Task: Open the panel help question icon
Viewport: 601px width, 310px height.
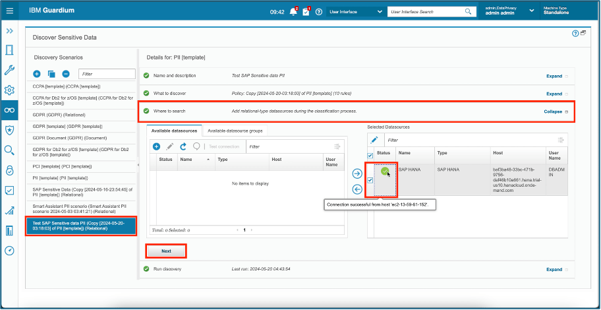Action: pyautogui.click(x=575, y=34)
